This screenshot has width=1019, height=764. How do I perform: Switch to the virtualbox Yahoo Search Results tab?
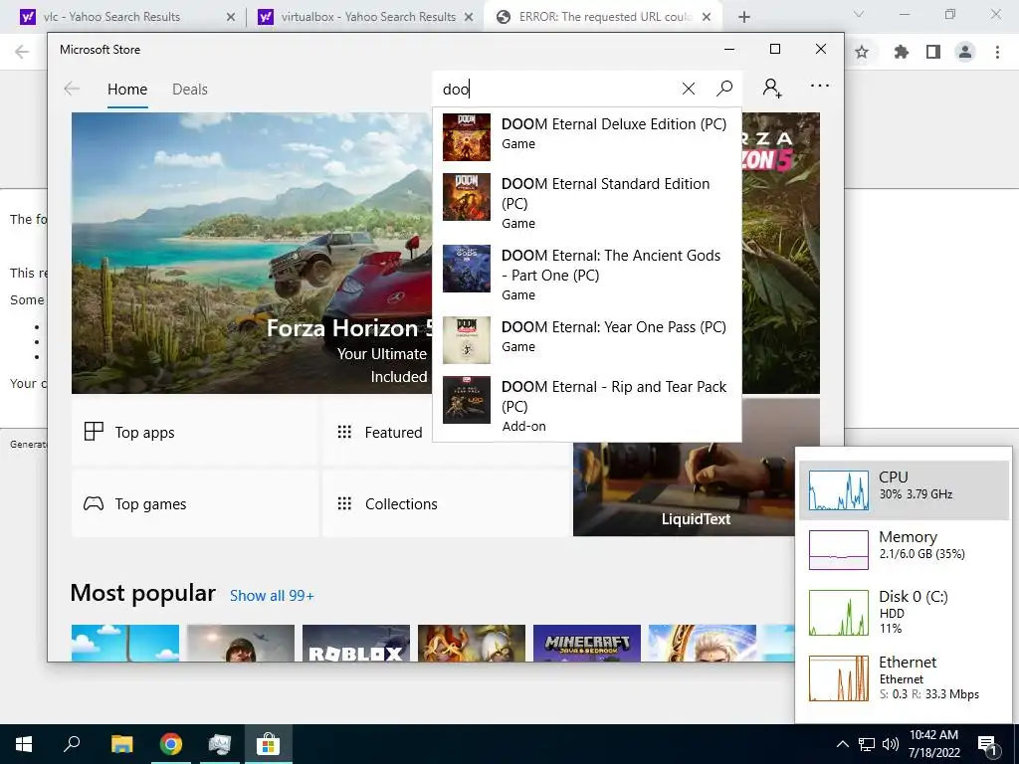[368, 17]
